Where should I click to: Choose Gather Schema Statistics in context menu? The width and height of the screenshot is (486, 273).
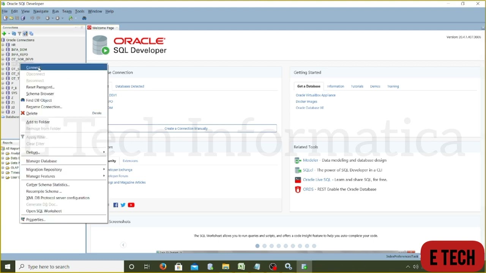[63, 185]
